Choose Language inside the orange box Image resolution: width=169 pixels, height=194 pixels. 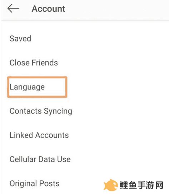click(x=27, y=87)
